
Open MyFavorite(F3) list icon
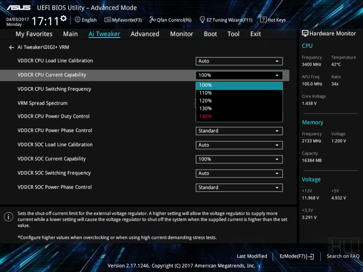[x=108, y=20]
